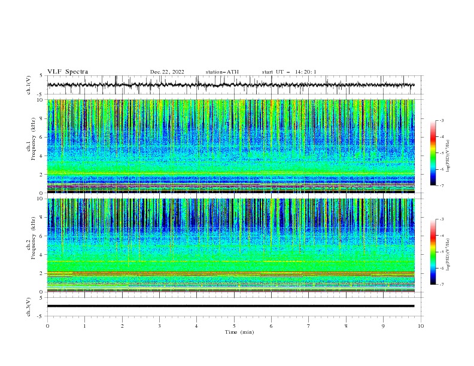Click the ch.3 flat black waveform trace
This screenshot has height=366, width=474.
click(230, 306)
